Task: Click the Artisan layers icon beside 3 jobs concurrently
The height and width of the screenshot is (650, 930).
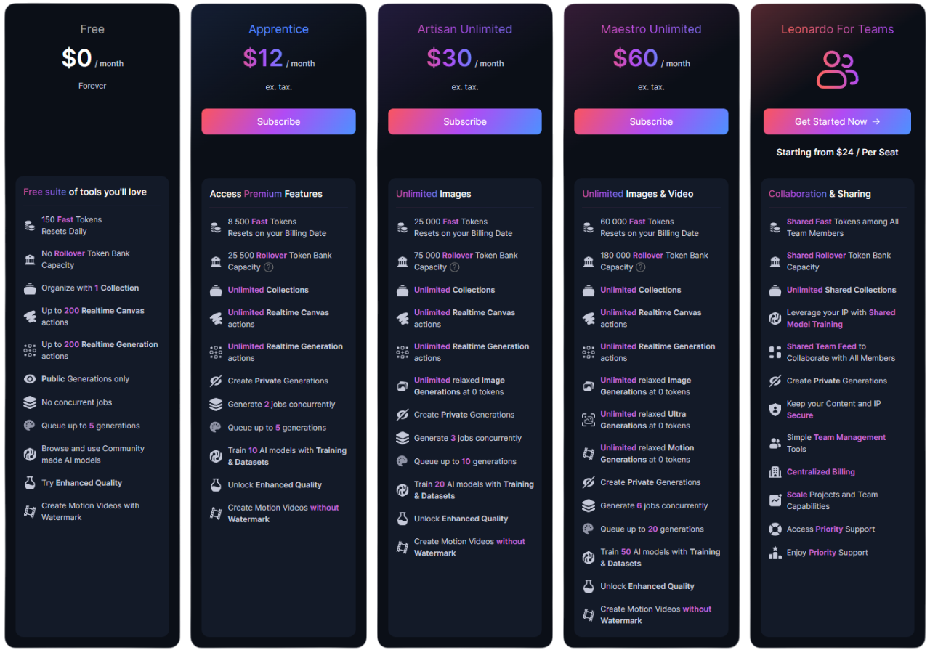Action: (x=403, y=439)
